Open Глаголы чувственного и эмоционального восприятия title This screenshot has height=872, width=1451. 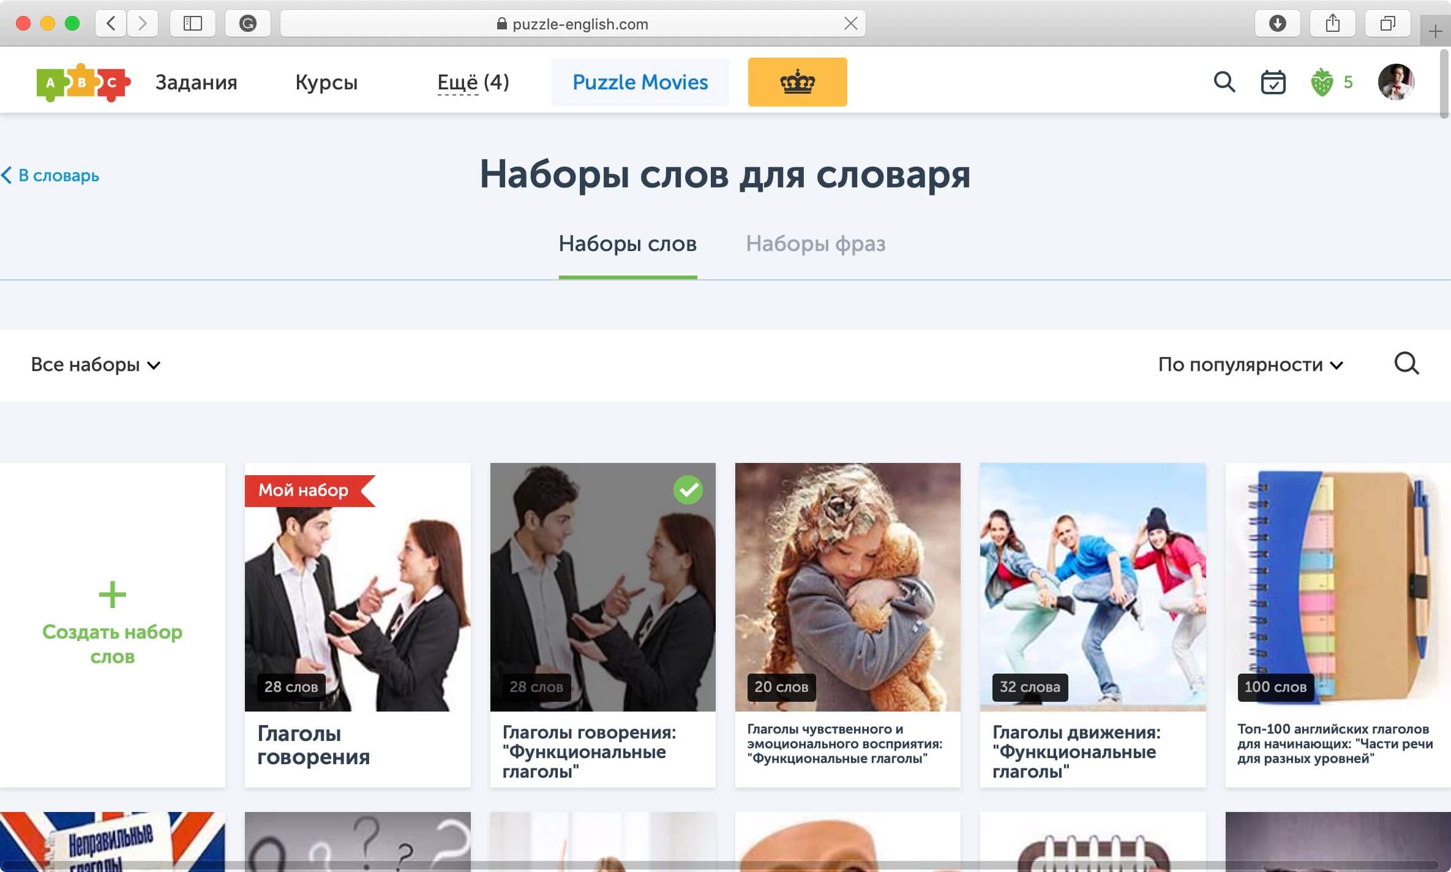point(844,743)
